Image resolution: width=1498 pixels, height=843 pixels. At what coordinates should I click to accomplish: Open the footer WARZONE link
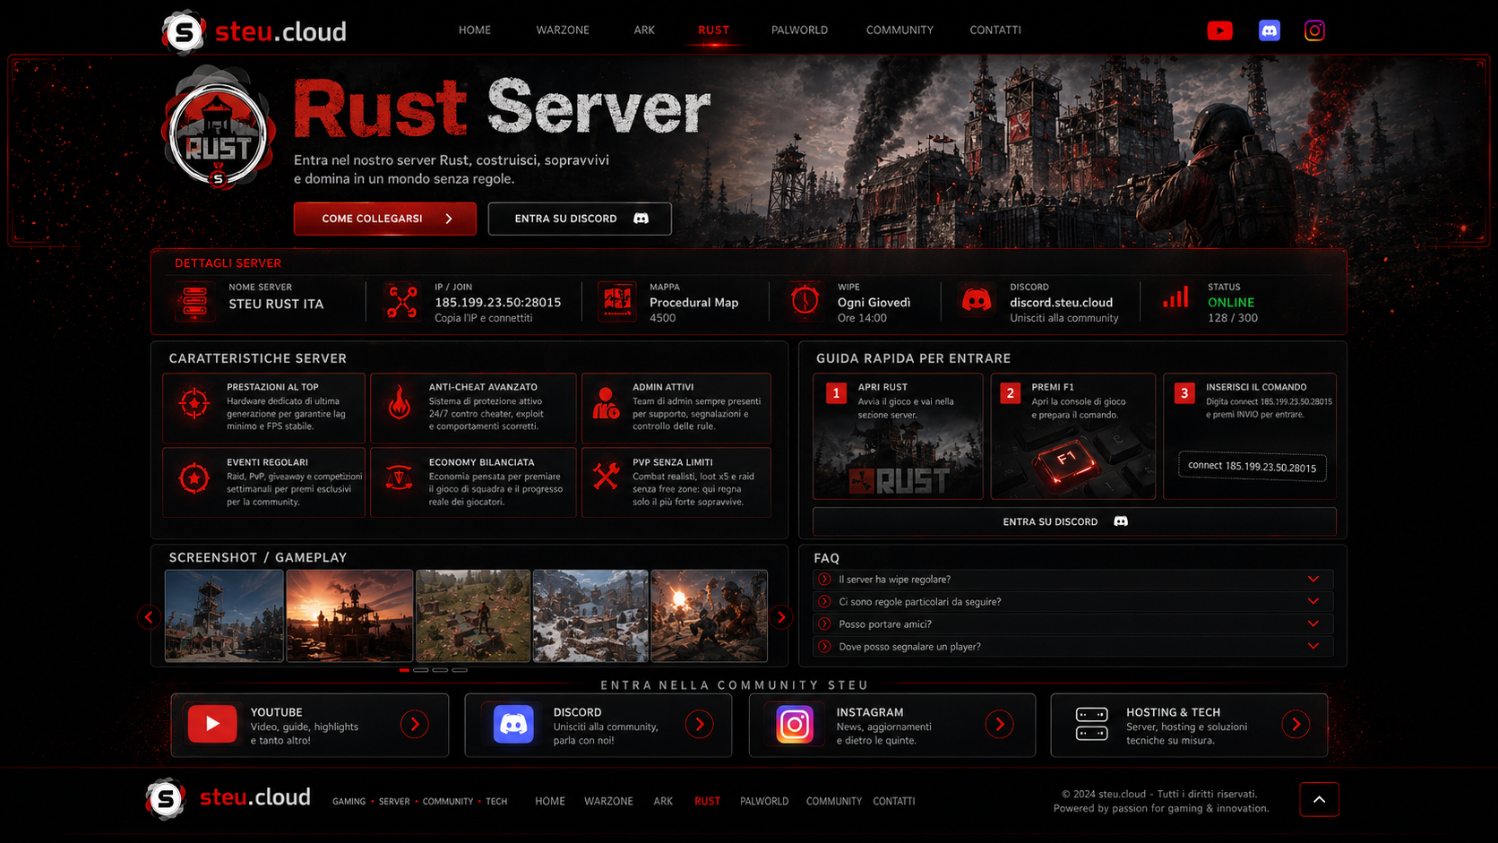(x=608, y=802)
